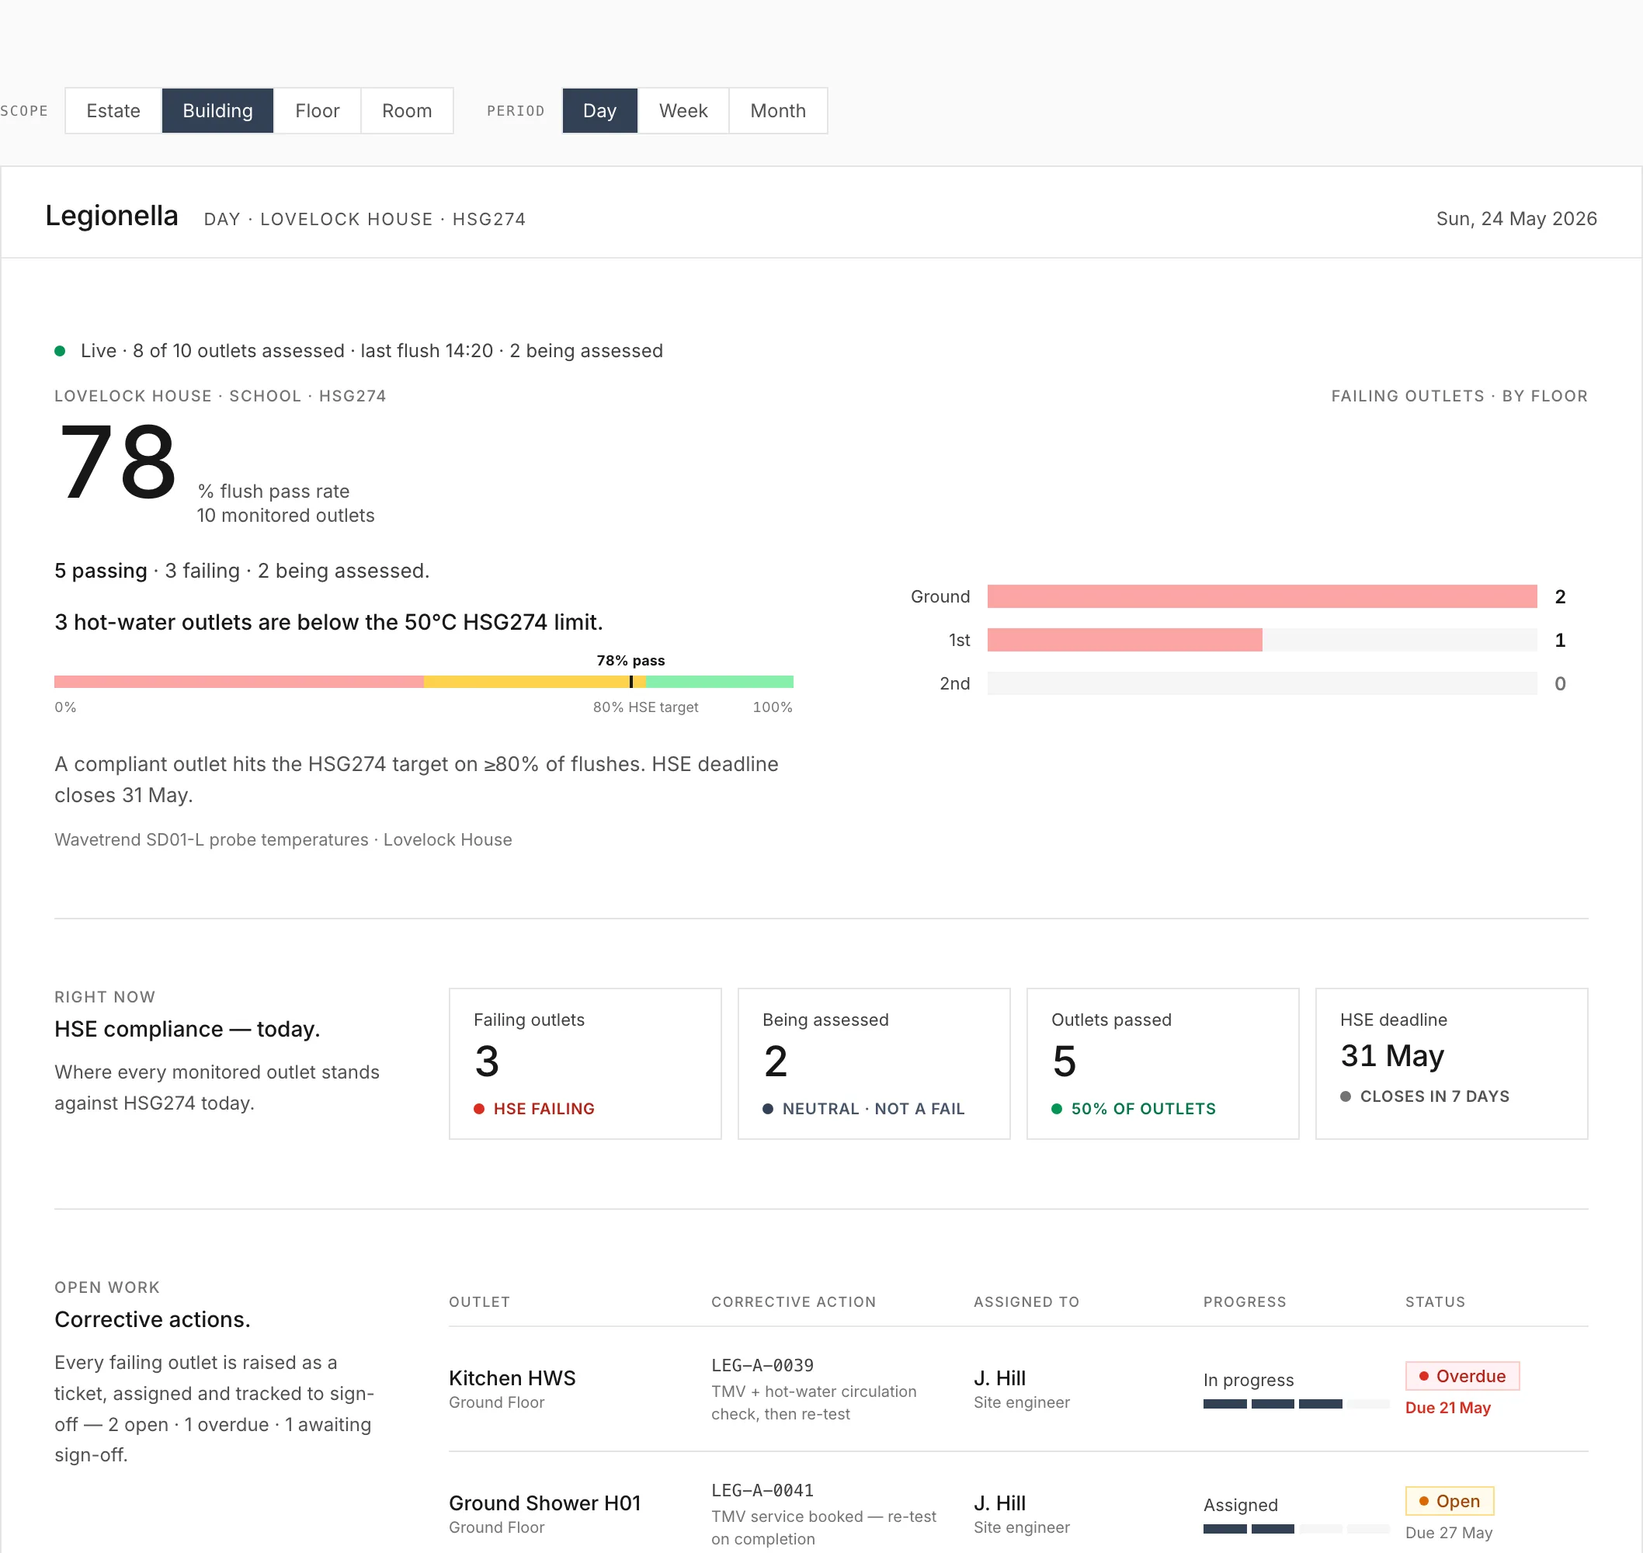Click the 1st floor failing bar
1643x1553 pixels.
pyautogui.click(x=1125, y=640)
